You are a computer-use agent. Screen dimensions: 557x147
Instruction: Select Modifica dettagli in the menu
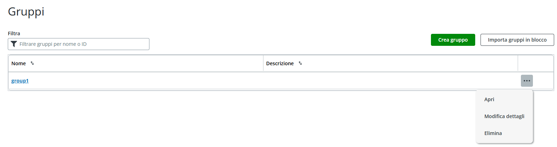pos(504,116)
